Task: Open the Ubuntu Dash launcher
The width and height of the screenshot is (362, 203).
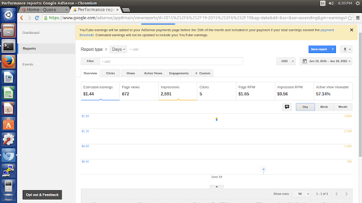Action: [8, 15]
